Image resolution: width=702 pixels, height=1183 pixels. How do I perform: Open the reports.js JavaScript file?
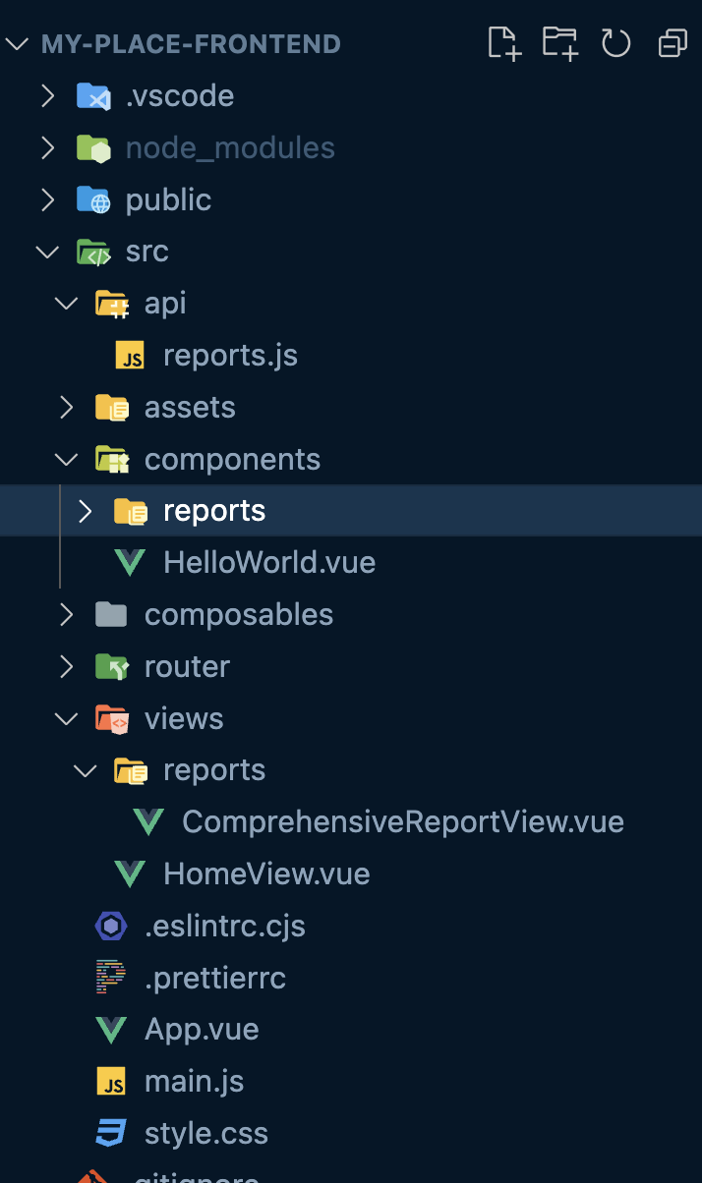(229, 355)
